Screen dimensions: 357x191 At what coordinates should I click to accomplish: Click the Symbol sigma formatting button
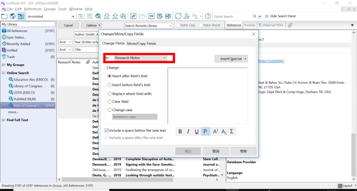[231, 132]
